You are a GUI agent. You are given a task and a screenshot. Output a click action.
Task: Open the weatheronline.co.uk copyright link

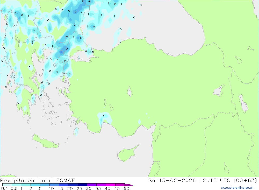coord(237,188)
